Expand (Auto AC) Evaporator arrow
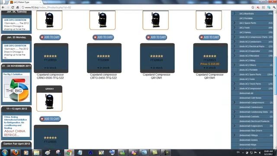Viewport: 277px width, 156px height. pos(234,51)
